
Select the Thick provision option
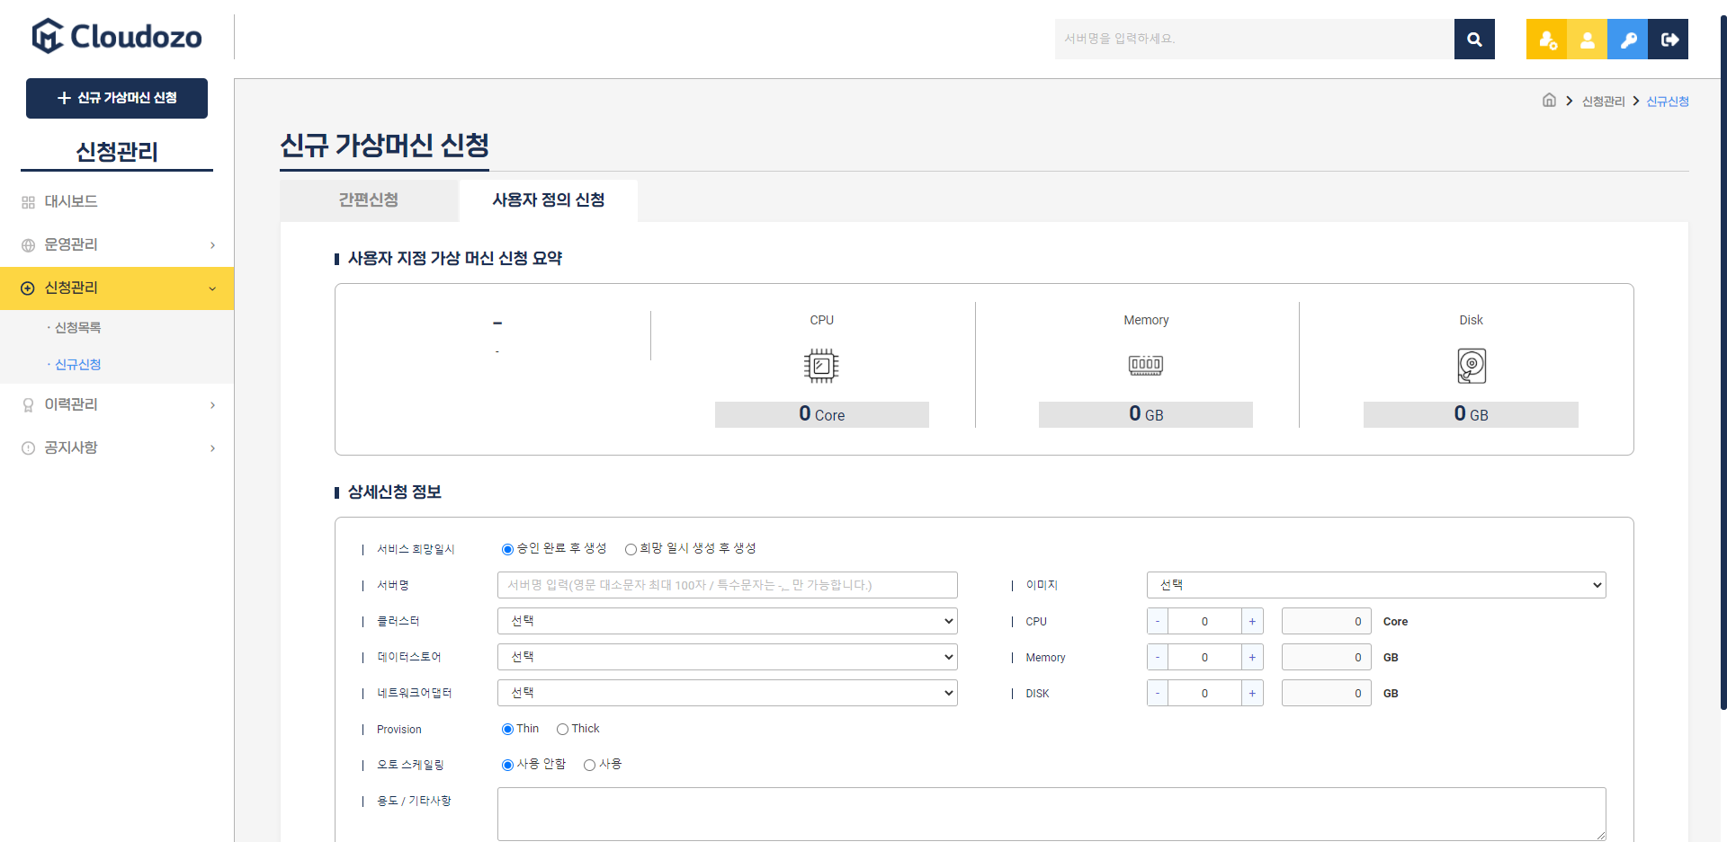click(563, 730)
